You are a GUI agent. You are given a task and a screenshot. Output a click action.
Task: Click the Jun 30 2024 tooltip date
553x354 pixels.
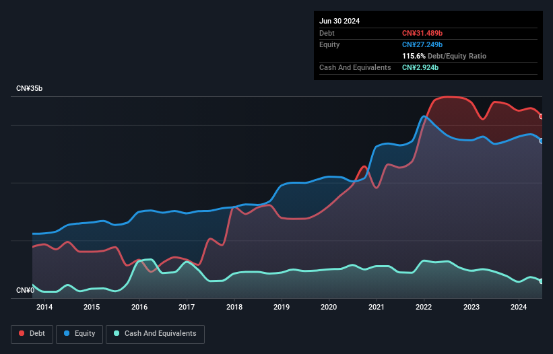[x=339, y=21]
